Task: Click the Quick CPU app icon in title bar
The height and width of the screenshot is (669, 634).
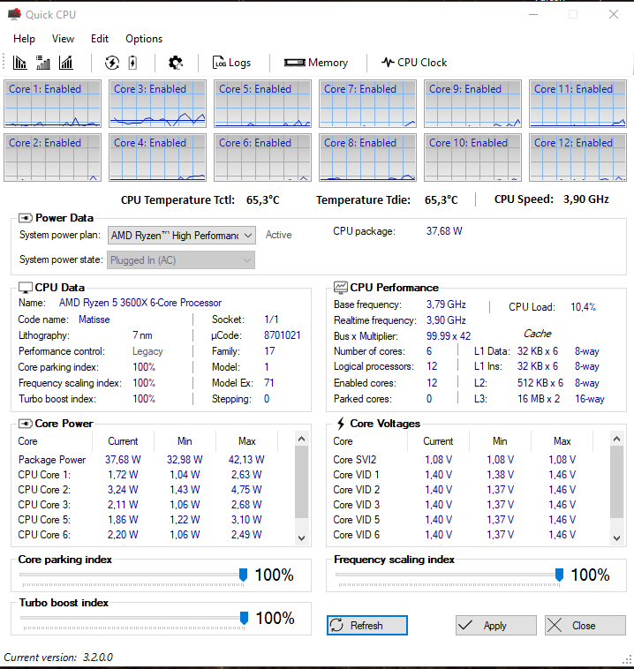Action: click(14, 14)
